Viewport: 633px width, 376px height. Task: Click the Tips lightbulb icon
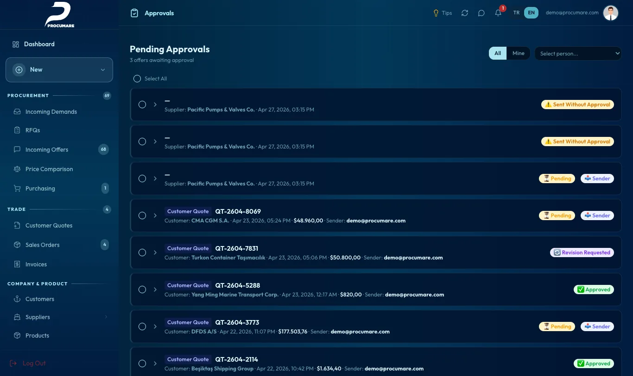[x=436, y=13]
